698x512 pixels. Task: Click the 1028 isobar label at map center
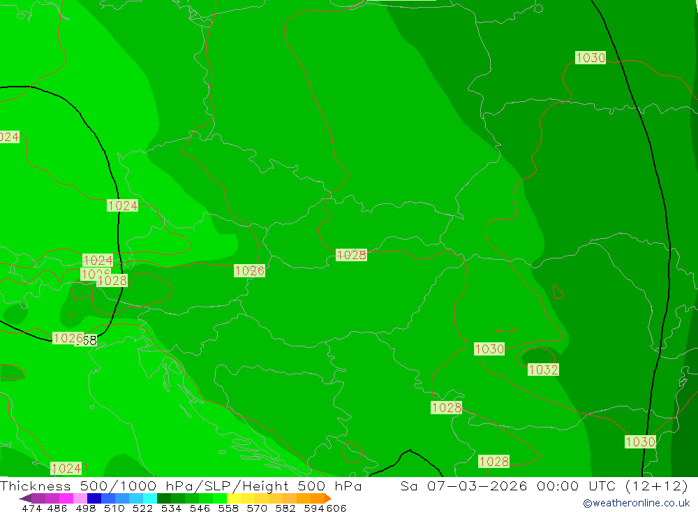(351, 255)
